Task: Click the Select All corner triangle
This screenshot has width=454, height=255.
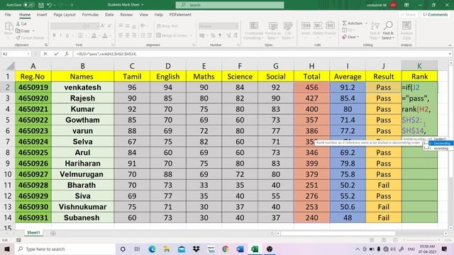Action: tap(11, 66)
